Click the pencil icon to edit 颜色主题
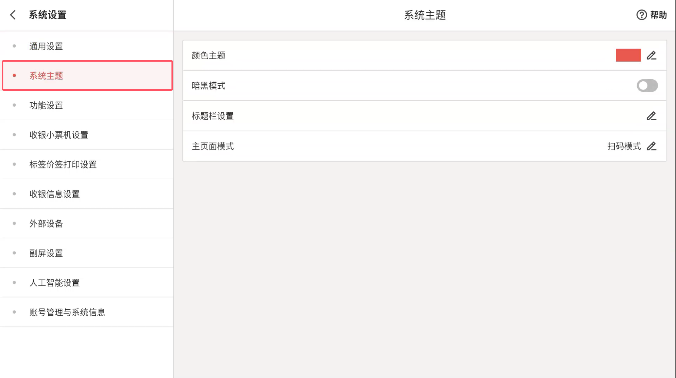The image size is (676, 378). pos(652,55)
